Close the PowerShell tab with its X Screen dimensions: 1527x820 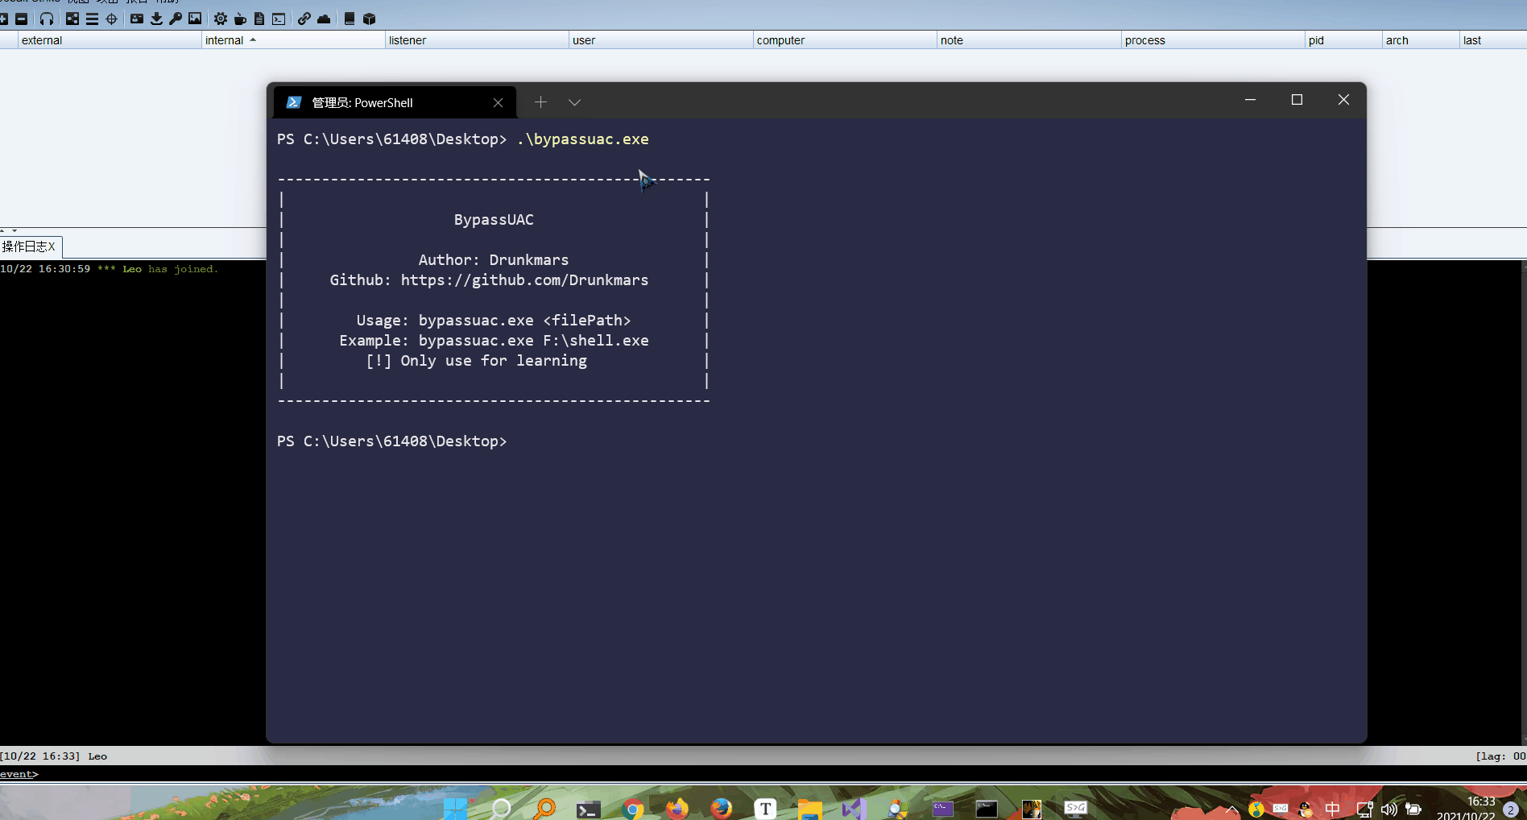498,102
